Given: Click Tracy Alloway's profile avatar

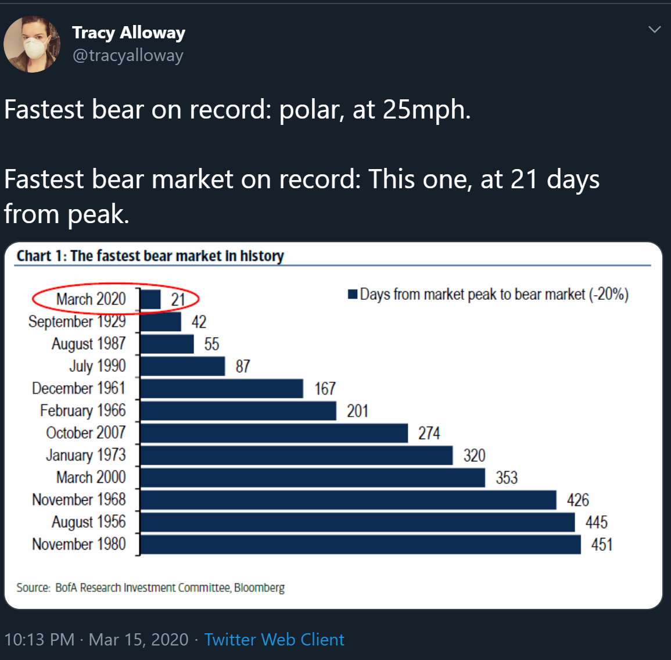Looking at the screenshot, I should [x=32, y=45].
